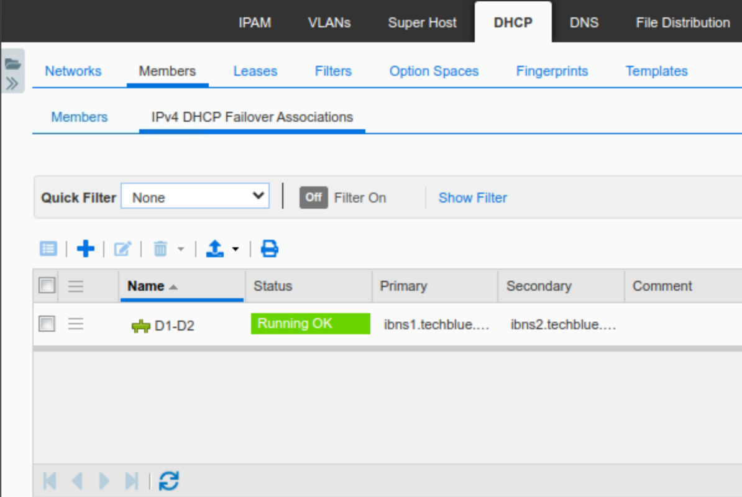The image size is (742, 497).
Task: Expand the Export dropdown arrow
Action: [236, 250]
